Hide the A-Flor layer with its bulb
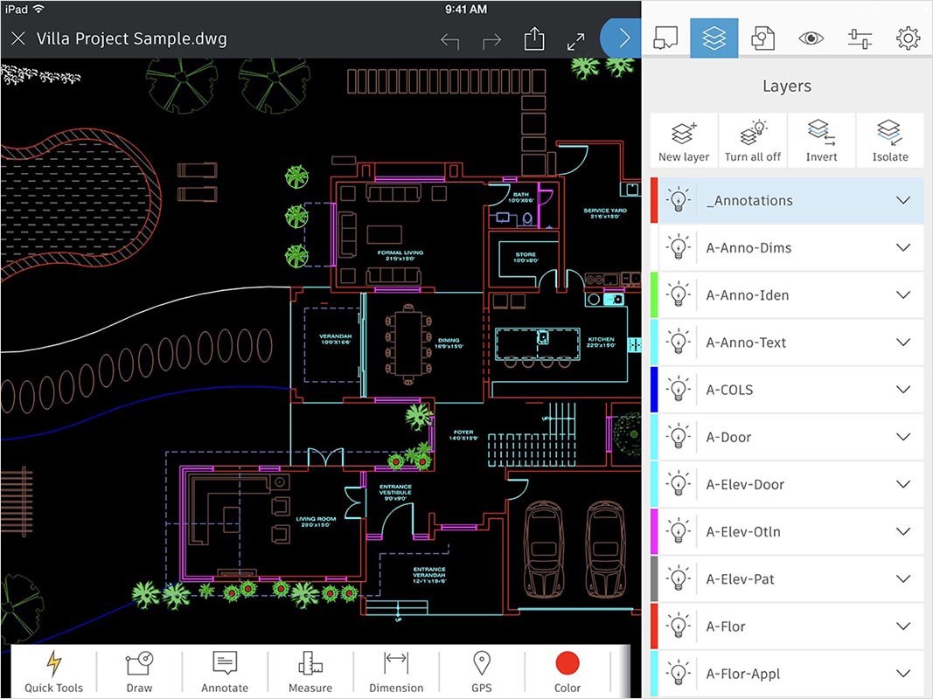Image resolution: width=933 pixels, height=699 pixels. click(678, 626)
